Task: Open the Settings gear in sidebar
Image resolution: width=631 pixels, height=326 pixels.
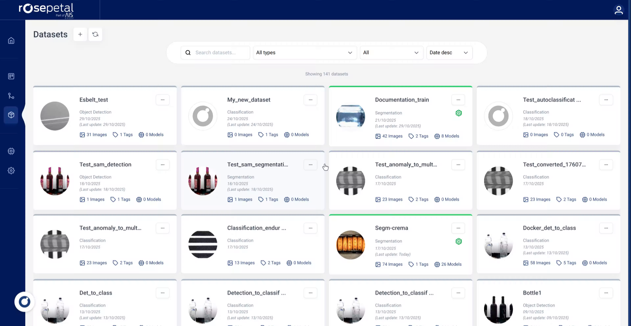Action: (11, 171)
